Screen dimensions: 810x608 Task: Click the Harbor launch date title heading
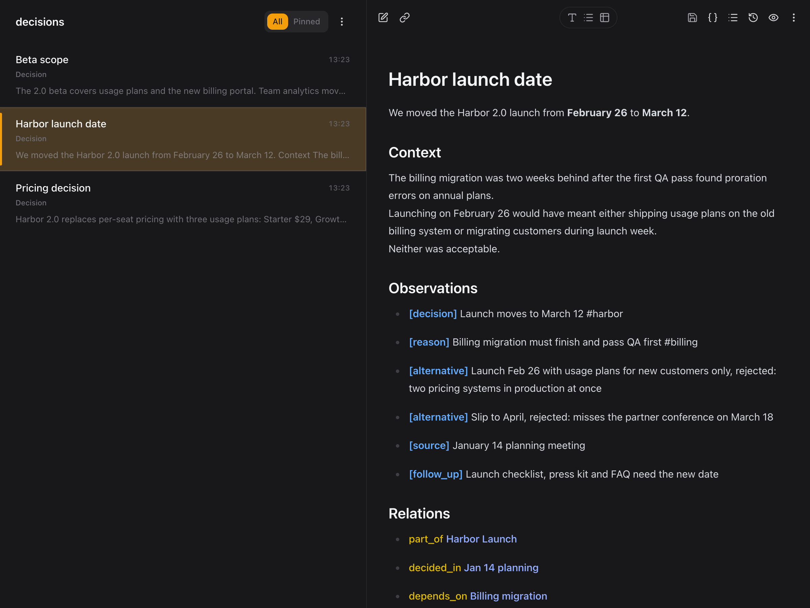[x=470, y=79]
